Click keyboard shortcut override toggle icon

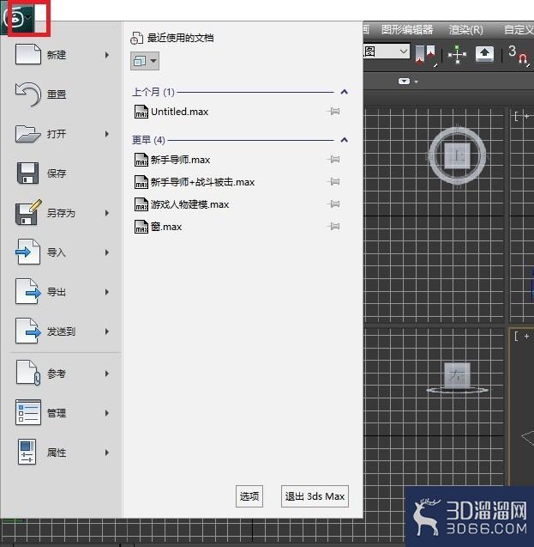484,54
